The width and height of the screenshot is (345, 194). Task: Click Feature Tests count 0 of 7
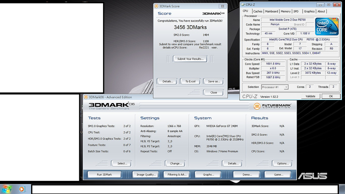coord(127,145)
